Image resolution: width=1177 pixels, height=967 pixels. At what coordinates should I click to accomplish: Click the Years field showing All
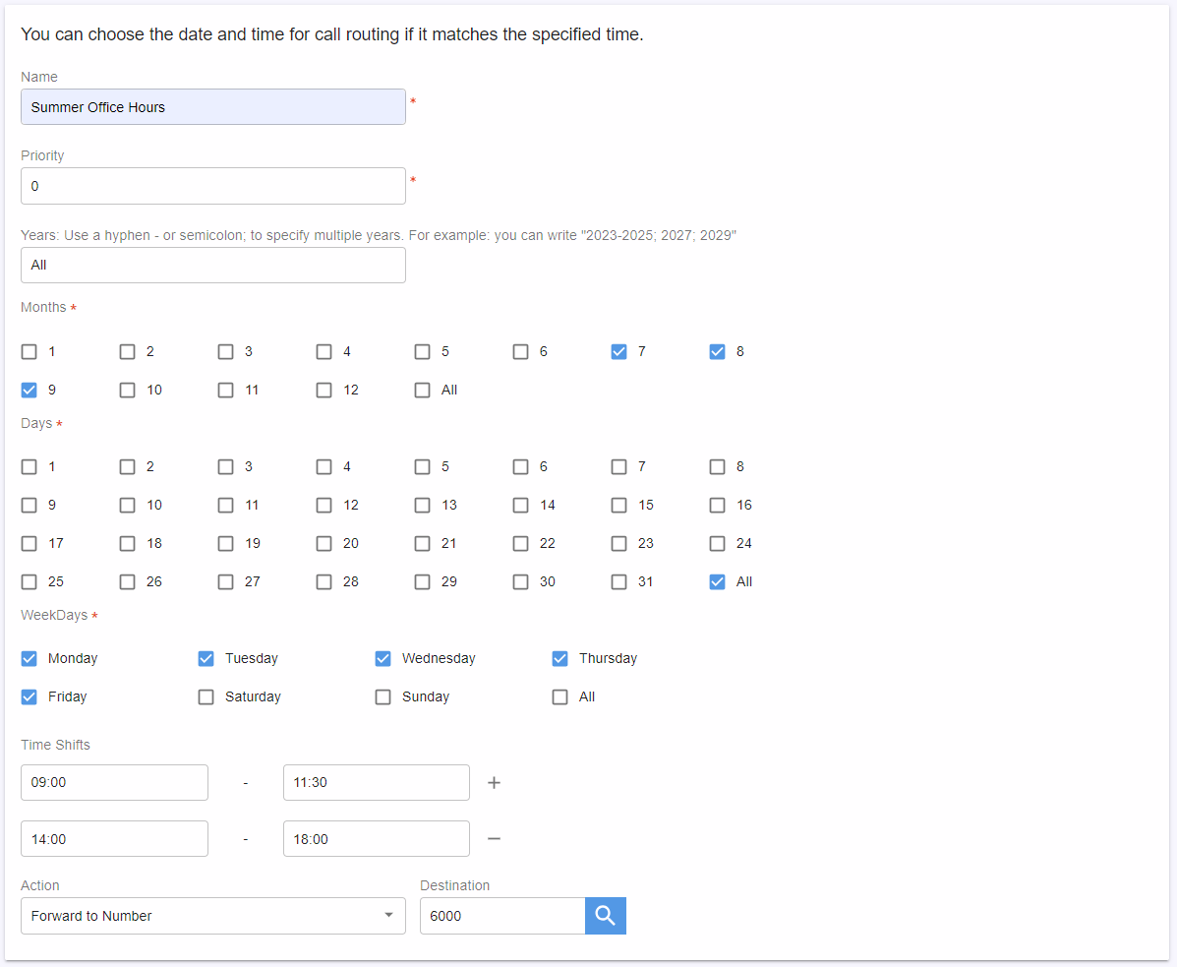pos(213,265)
